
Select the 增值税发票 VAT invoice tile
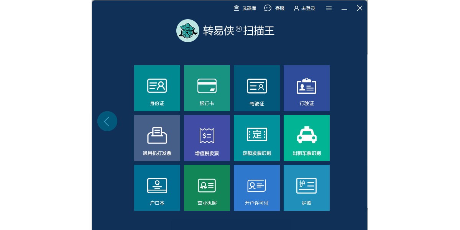click(x=207, y=138)
